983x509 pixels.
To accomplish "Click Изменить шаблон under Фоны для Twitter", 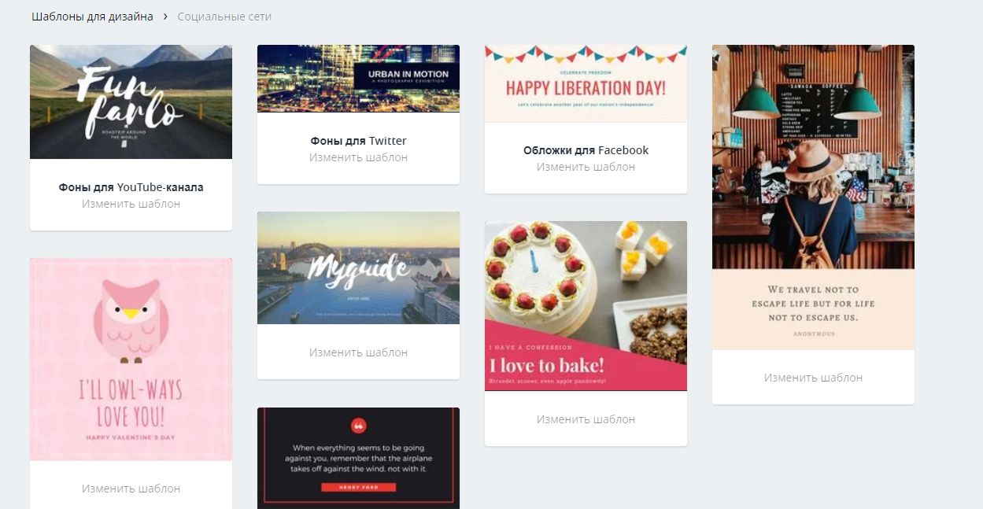I will [358, 157].
